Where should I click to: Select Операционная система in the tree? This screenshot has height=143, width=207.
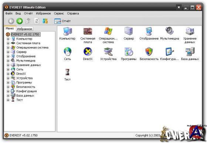click(33, 48)
